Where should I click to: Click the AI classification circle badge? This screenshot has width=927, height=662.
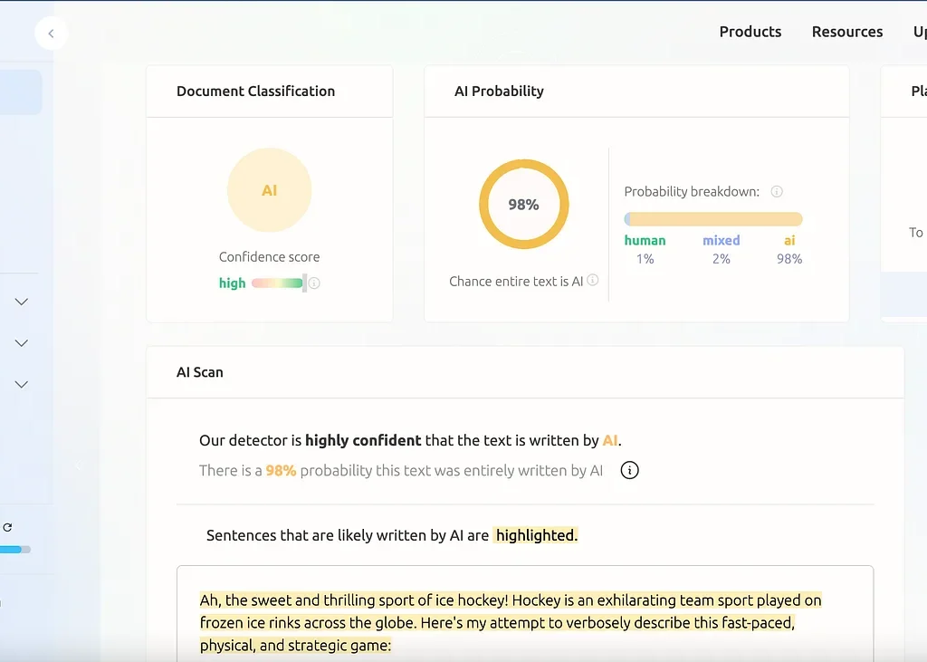click(270, 190)
